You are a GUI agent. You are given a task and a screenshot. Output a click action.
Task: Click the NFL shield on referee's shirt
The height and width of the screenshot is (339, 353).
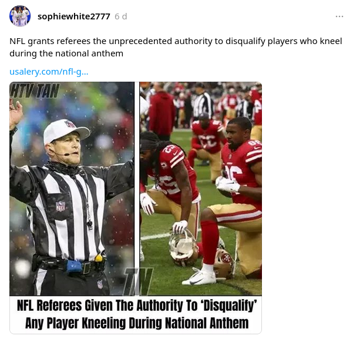pyautogui.click(x=60, y=206)
